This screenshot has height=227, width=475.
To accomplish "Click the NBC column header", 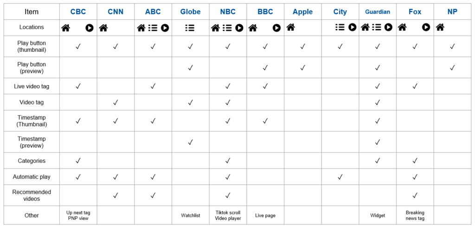I will coord(228,12).
